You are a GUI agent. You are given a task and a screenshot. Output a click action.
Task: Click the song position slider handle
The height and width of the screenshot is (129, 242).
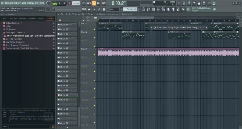coord(54,9)
